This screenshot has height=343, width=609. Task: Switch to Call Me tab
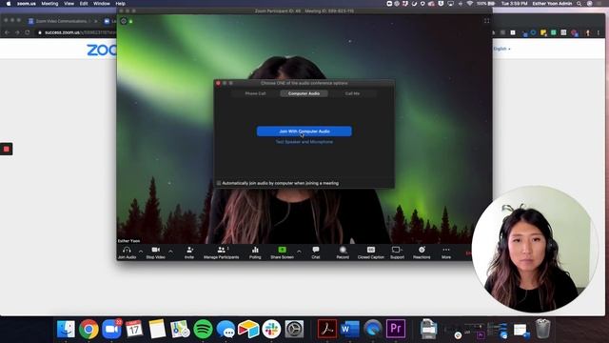(x=352, y=93)
